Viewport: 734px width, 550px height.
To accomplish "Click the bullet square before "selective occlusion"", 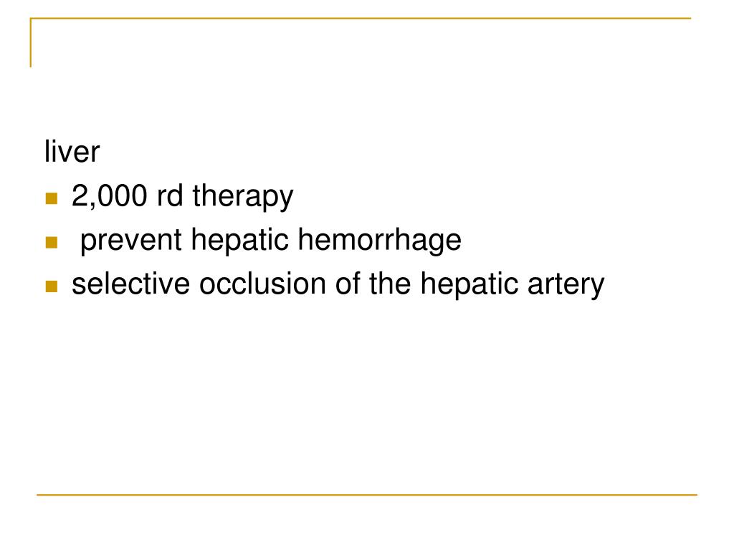I will pyautogui.click(x=52, y=286).
